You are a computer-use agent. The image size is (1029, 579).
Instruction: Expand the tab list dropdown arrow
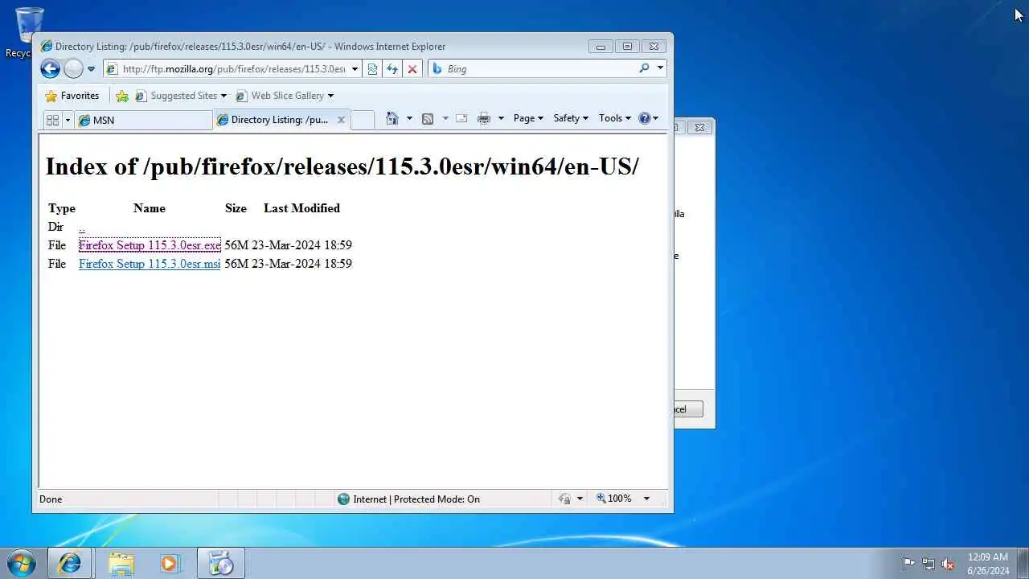[x=68, y=120]
